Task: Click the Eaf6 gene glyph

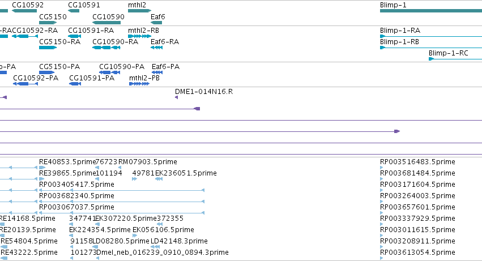Action: coord(156,23)
